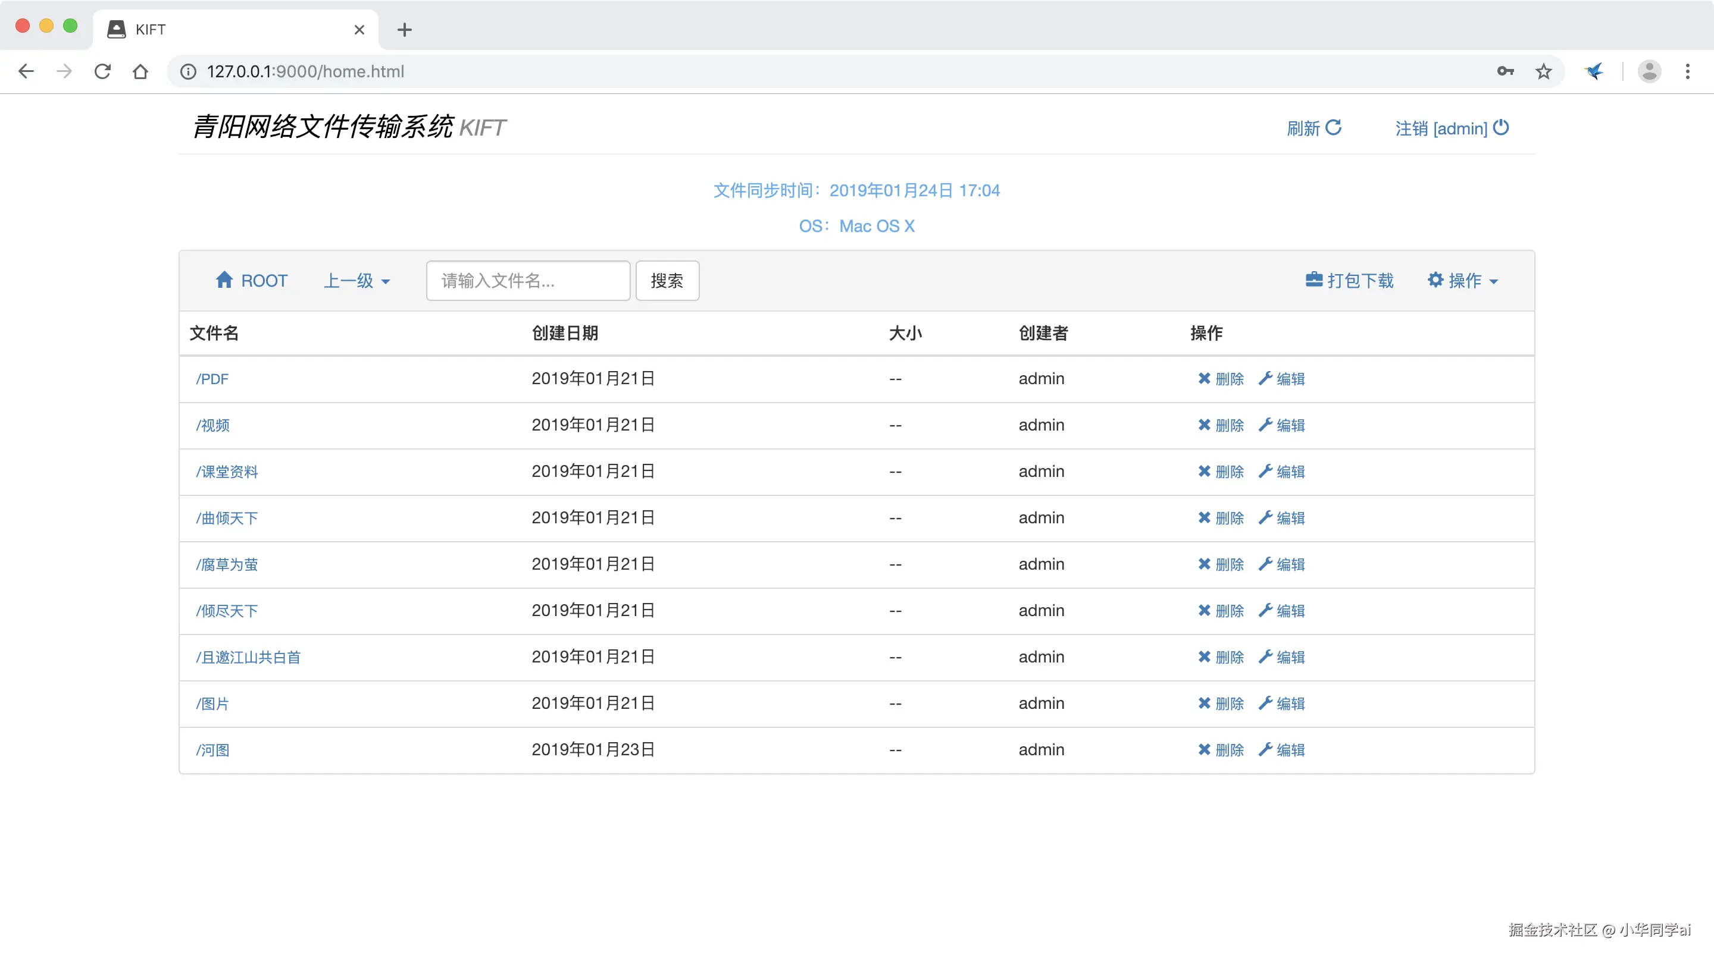Focus the 请输入文件名 search field

click(x=528, y=281)
